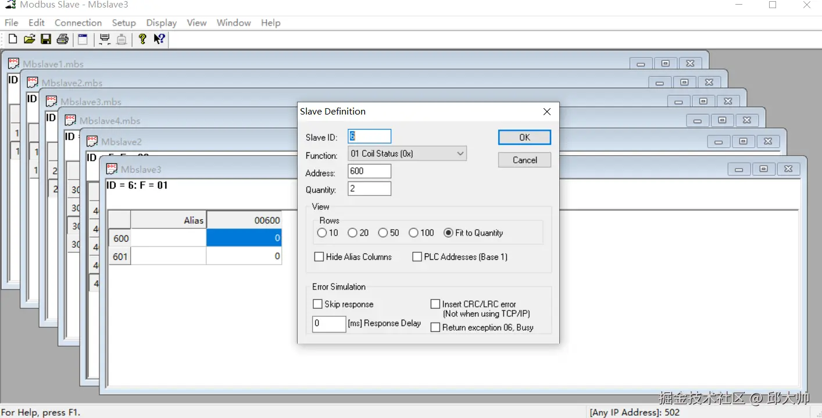Maximize the Mbslave3 child window
Screen dimensions: 822x418
[x=763, y=169]
